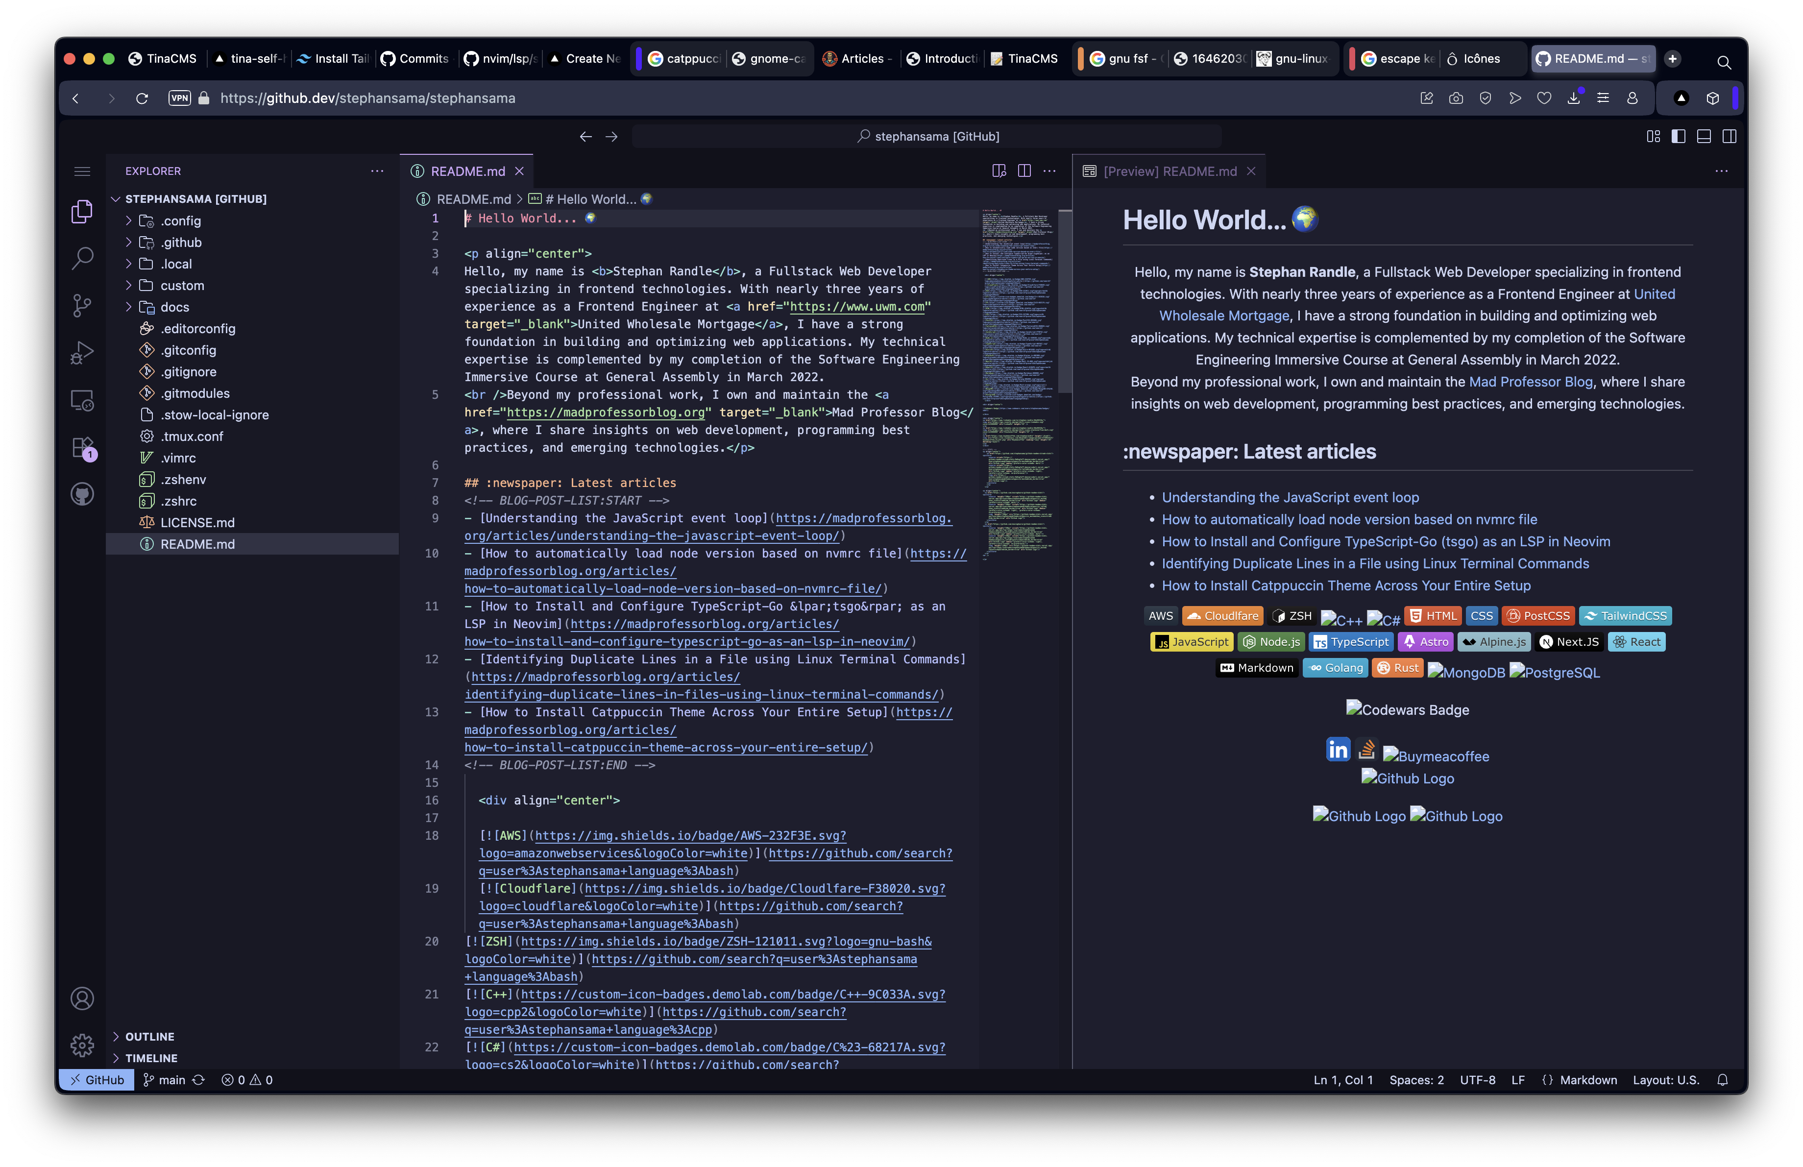Click the main branch in status bar
The height and width of the screenshot is (1167, 1803).
[165, 1080]
